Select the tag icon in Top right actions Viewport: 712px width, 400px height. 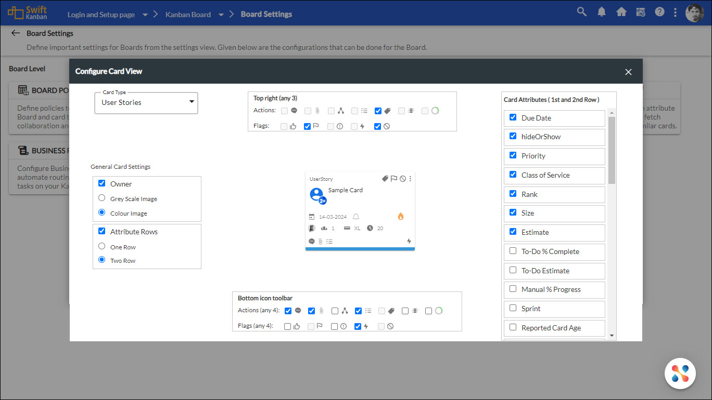[x=388, y=110]
